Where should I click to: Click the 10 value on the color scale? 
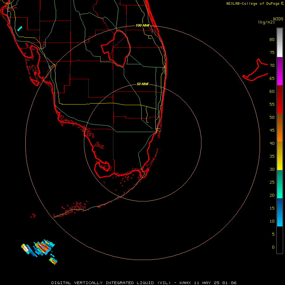pos(272,221)
